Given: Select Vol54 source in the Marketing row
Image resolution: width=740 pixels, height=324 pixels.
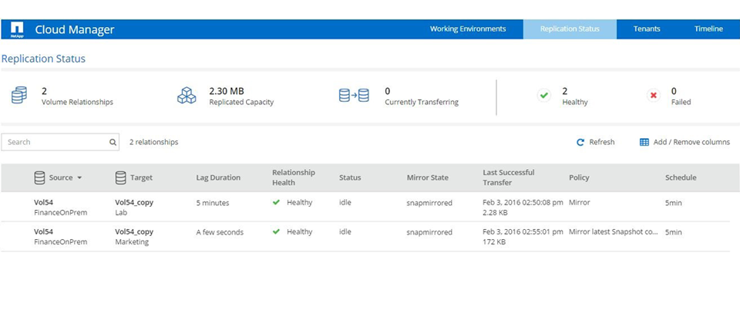Looking at the screenshot, I should (43, 232).
